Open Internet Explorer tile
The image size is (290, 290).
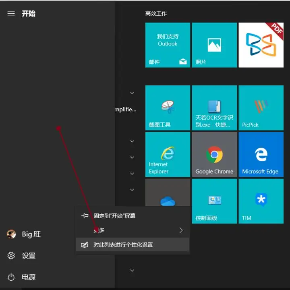tap(168, 154)
